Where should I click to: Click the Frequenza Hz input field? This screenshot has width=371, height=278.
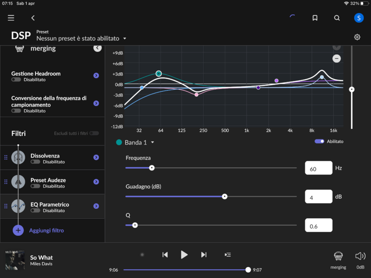click(x=318, y=169)
